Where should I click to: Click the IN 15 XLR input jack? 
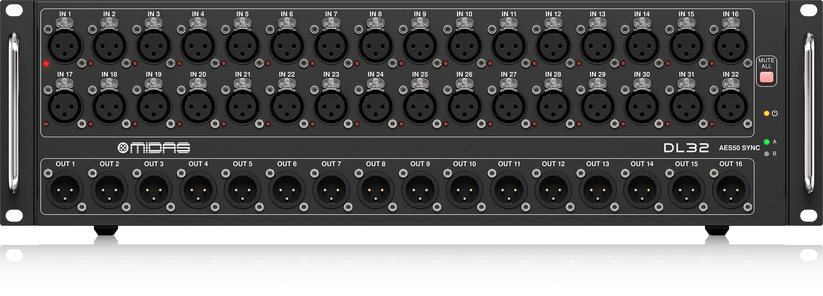click(686, 46)
